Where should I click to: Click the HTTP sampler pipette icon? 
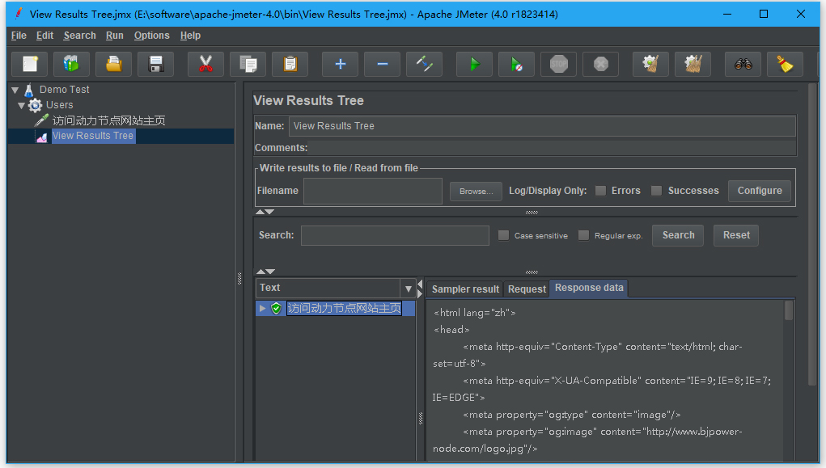pyautogui.click(x=41, y=120)
